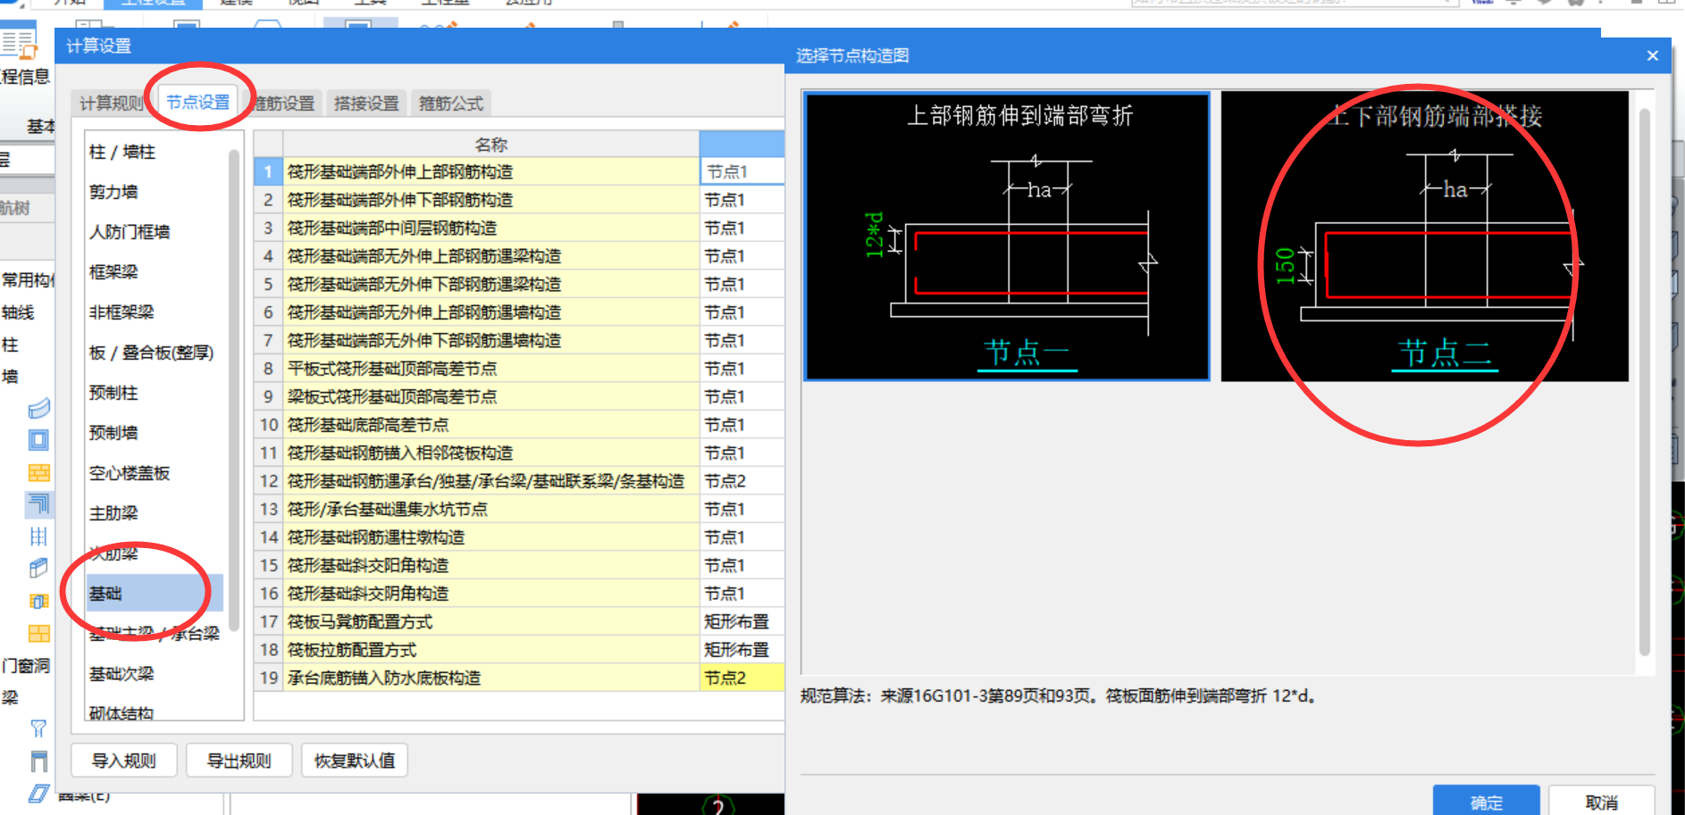Click the 矩形布置 value for 筏板马凳筋配置方式
The image size is (1685, 815).
tap(742, 621)
